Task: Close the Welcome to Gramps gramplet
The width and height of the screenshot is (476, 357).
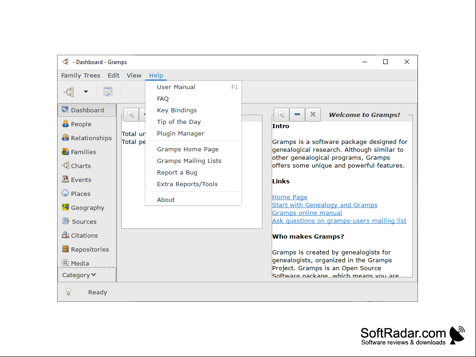Action: point(313,115)
